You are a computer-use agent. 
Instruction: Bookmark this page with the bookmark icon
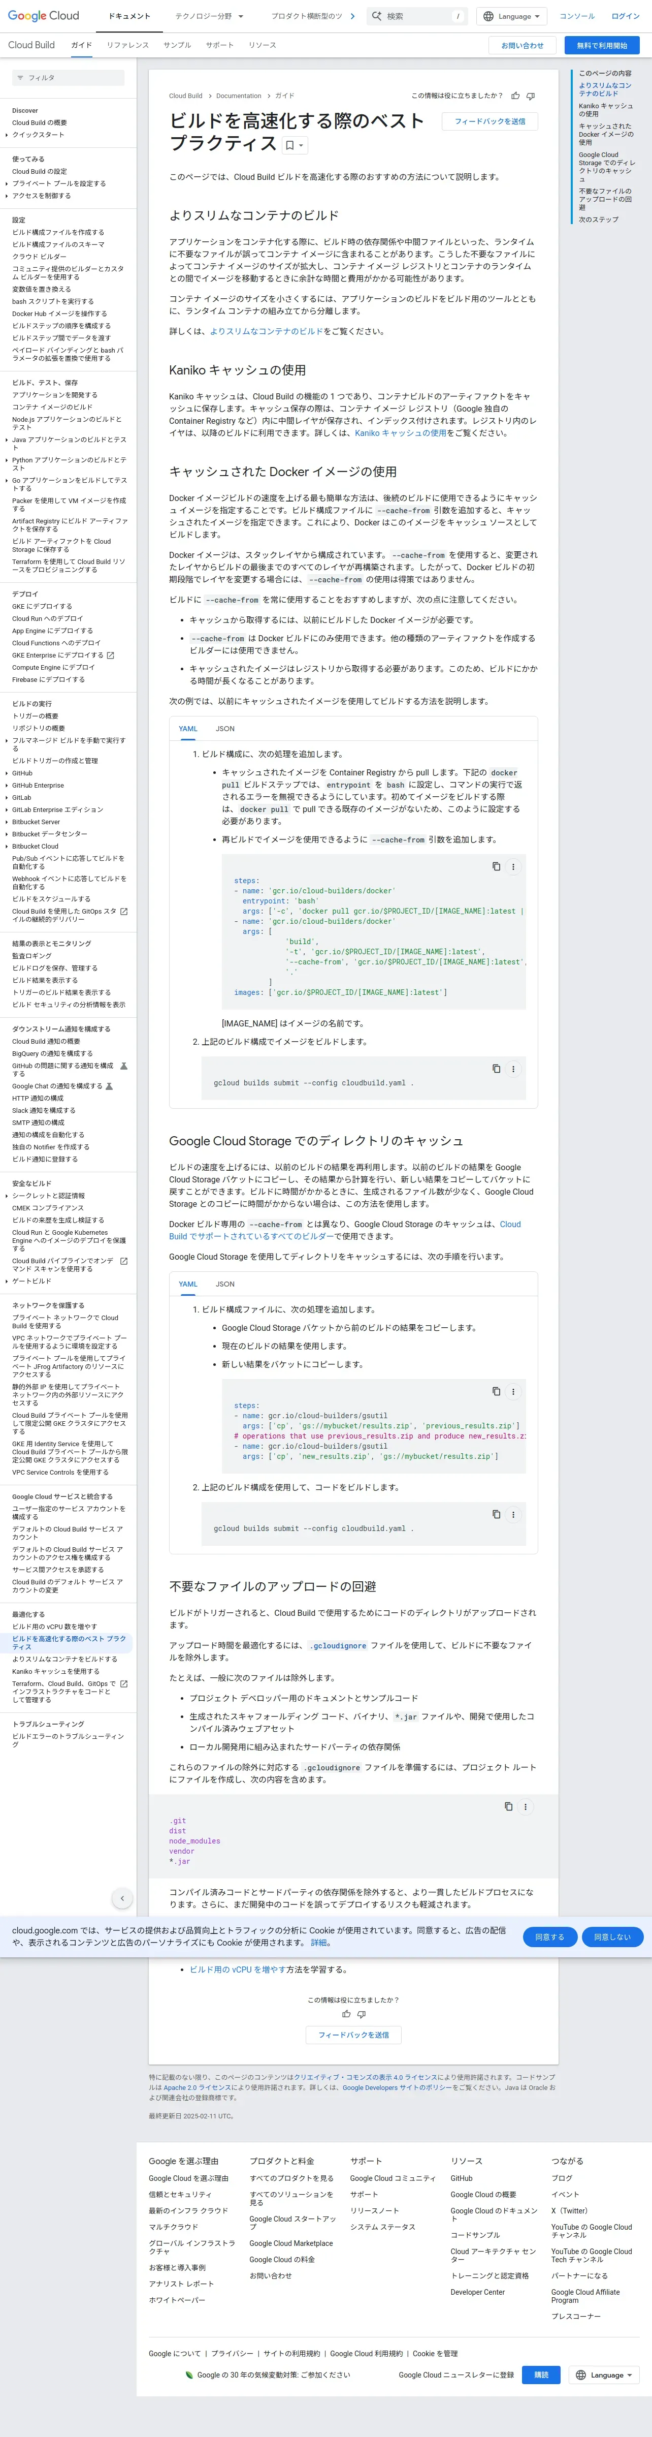[x=290, y=146]
